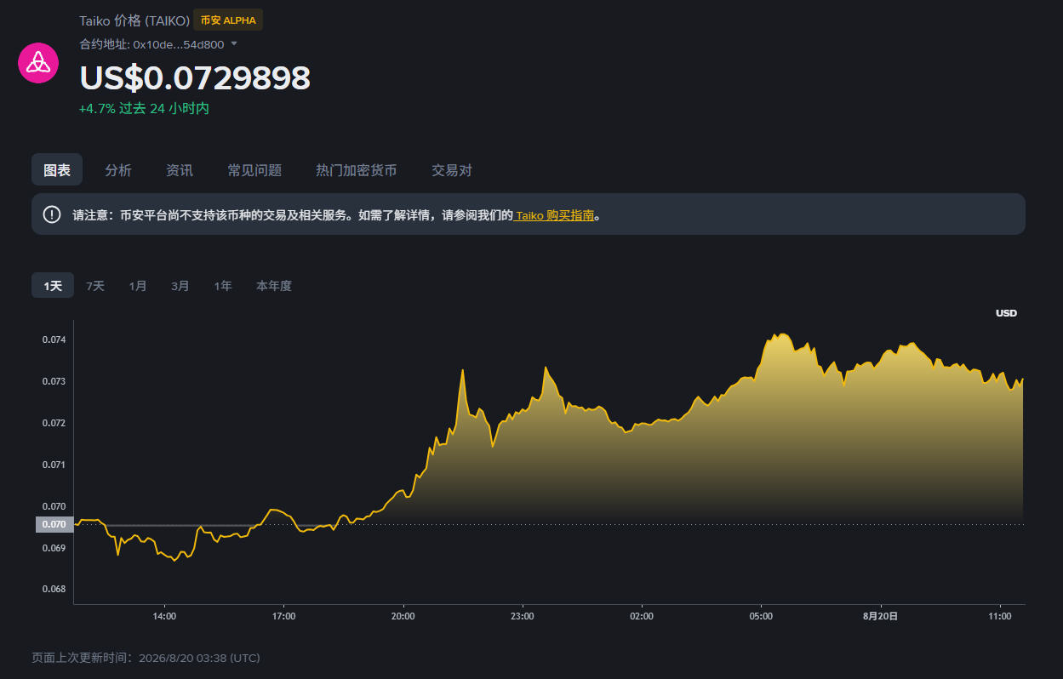Click the 23:00 time axis label

(x=522, y=616)
